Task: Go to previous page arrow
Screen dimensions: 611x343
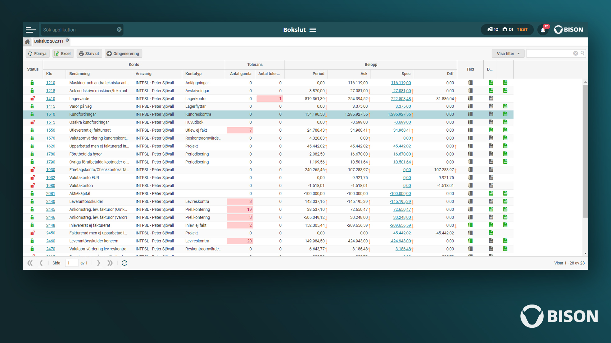Action: pyautogui.click(x=41, y=263)
